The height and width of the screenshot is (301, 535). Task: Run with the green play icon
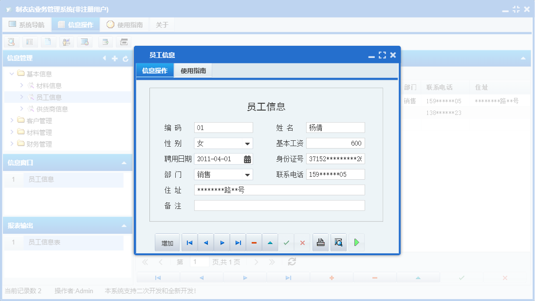(x=356, y=242)
